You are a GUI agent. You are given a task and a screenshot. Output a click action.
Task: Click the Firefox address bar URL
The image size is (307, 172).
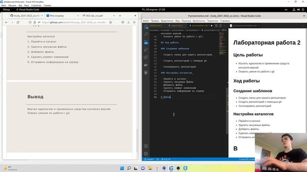(74, 22)
